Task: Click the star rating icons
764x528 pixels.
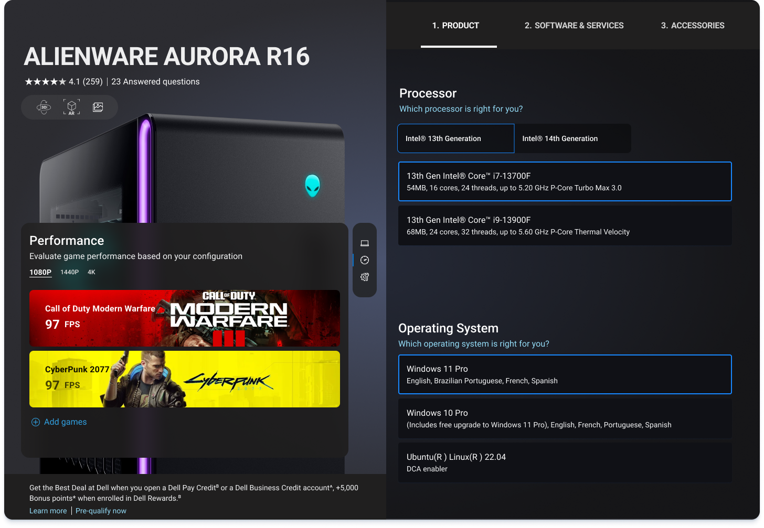Action: 46,82
